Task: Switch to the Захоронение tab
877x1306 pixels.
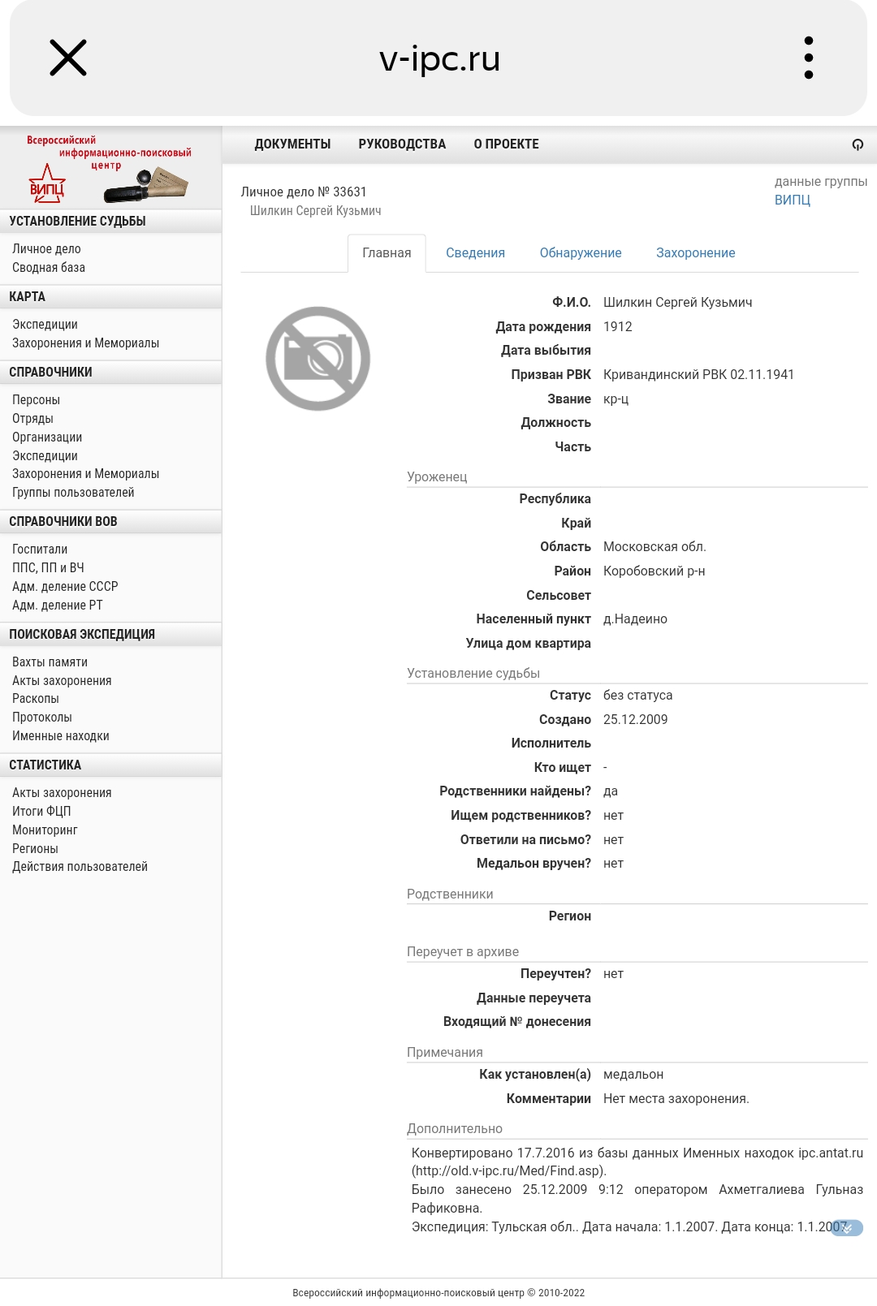Action: tap(695, 253)
